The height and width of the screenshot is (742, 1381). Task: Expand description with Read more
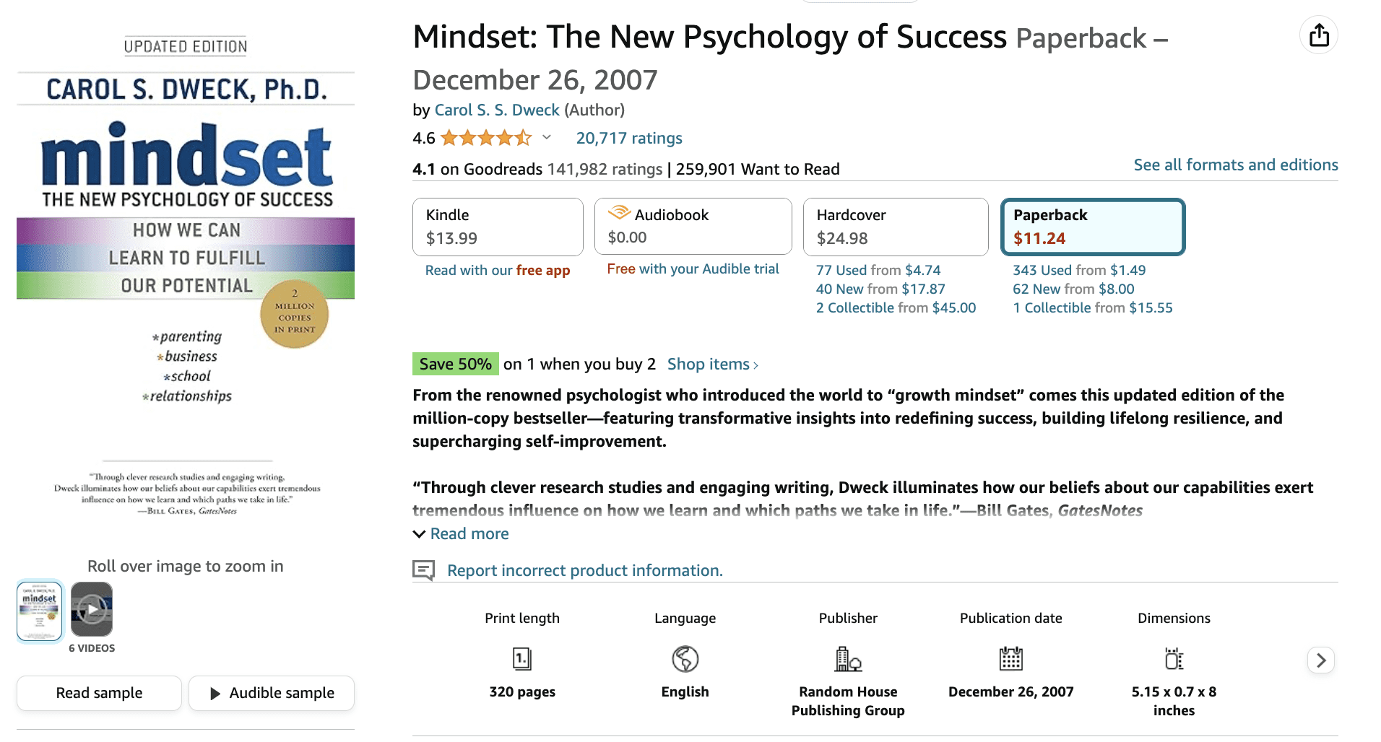[469, 533]
